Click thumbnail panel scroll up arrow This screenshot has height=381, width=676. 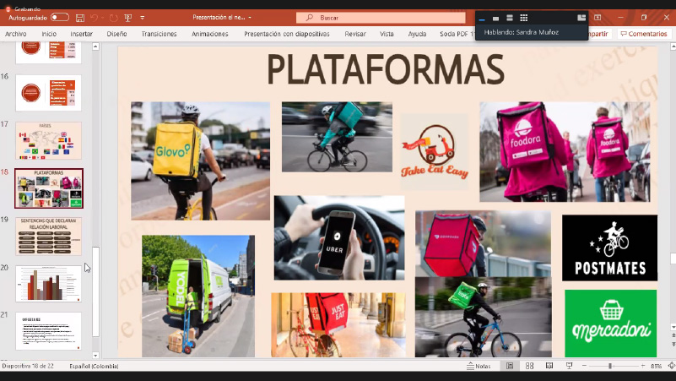(x=95, y=46)
